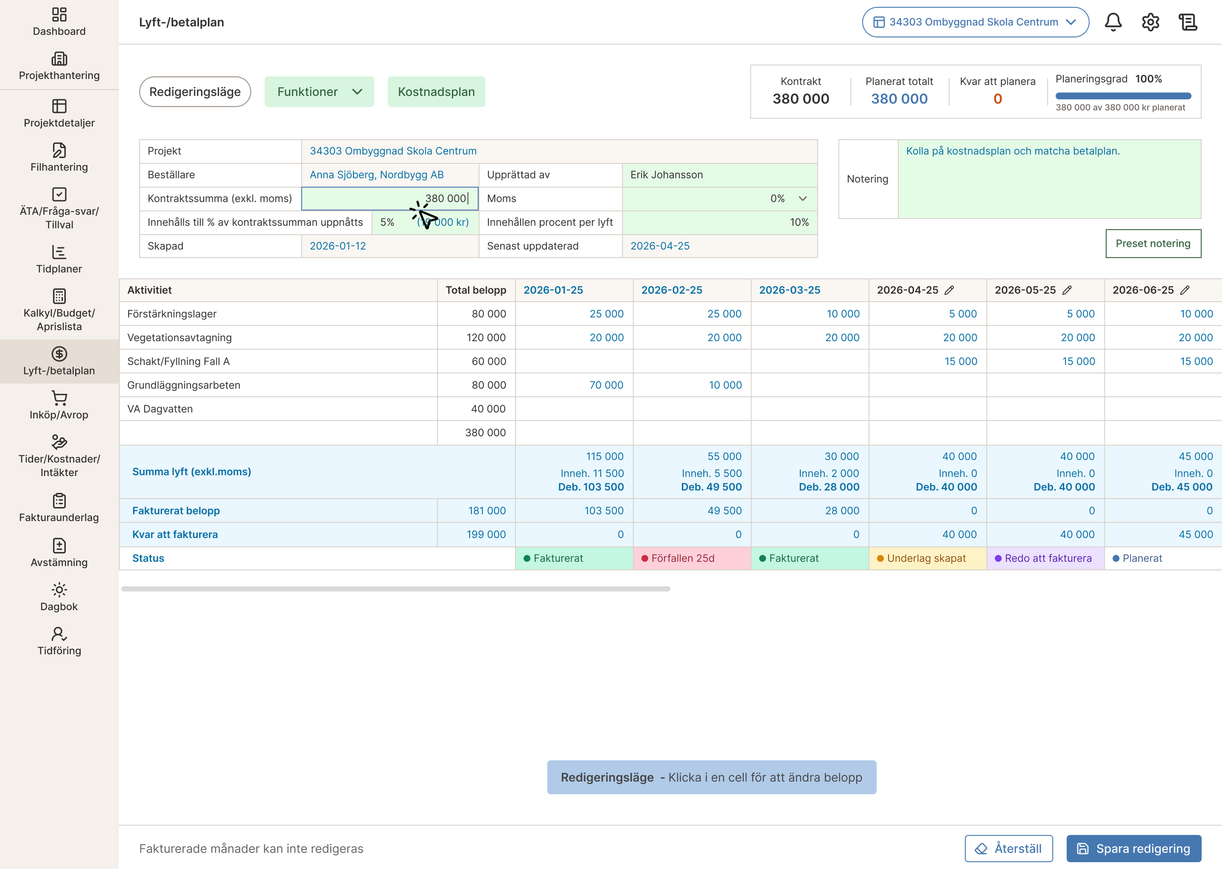1222x869 pixels.
Task: Open ÄTA/Fråga-svar/Tillval section
Action: (x=59, y=209)
